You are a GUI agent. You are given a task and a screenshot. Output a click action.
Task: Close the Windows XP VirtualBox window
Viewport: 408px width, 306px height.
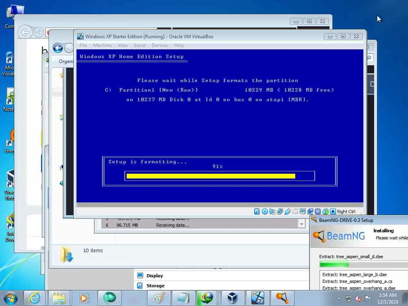357,37
